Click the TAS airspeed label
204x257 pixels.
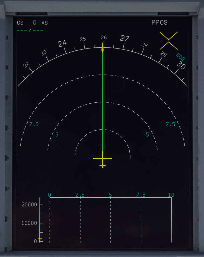(x=43, y=23)
